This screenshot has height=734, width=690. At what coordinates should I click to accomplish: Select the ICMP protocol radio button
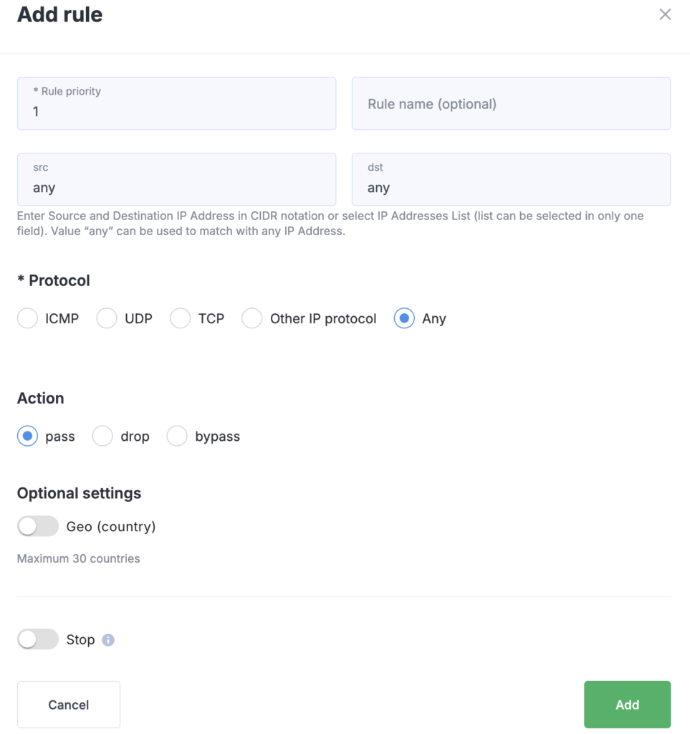(x=27, y=319)
